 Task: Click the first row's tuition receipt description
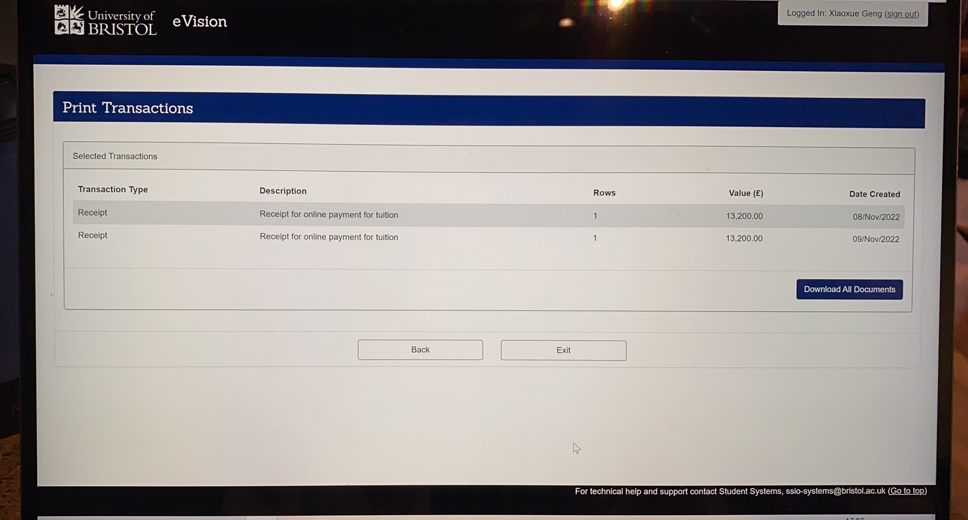[329, 215]
